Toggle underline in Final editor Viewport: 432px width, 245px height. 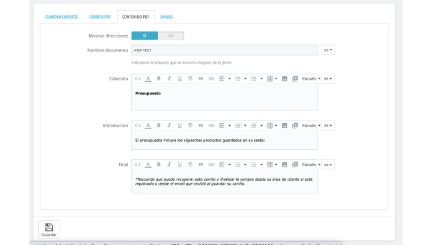point(180,165)
